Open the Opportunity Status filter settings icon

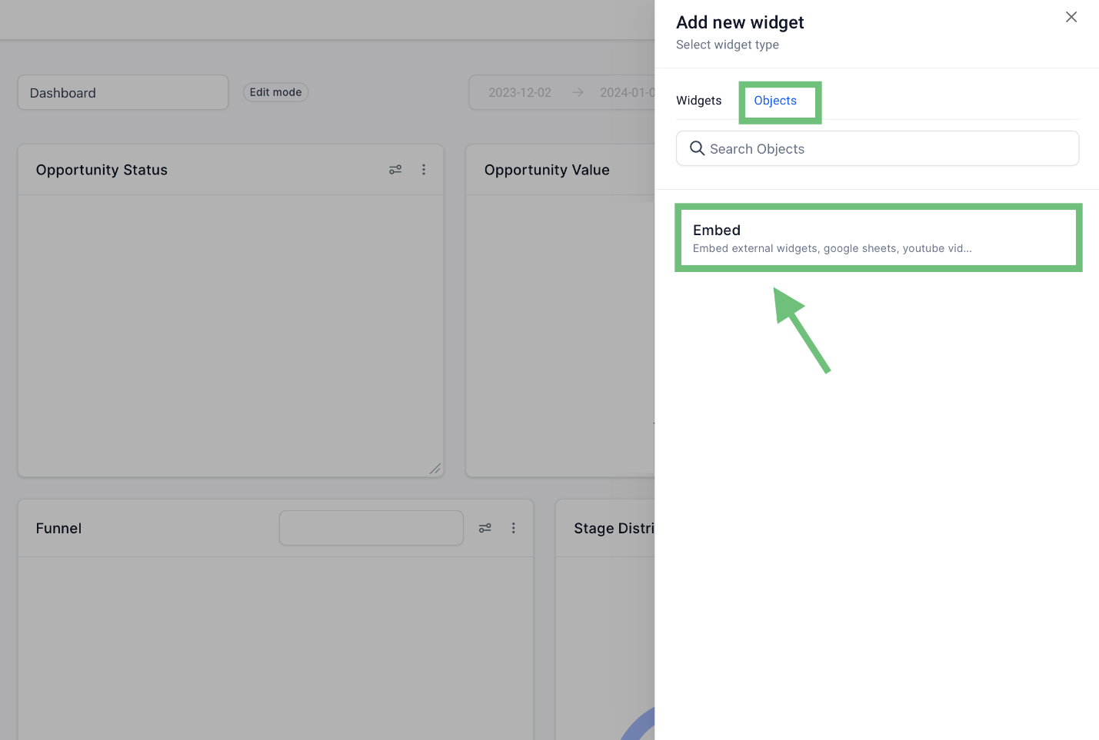[395, 170]
